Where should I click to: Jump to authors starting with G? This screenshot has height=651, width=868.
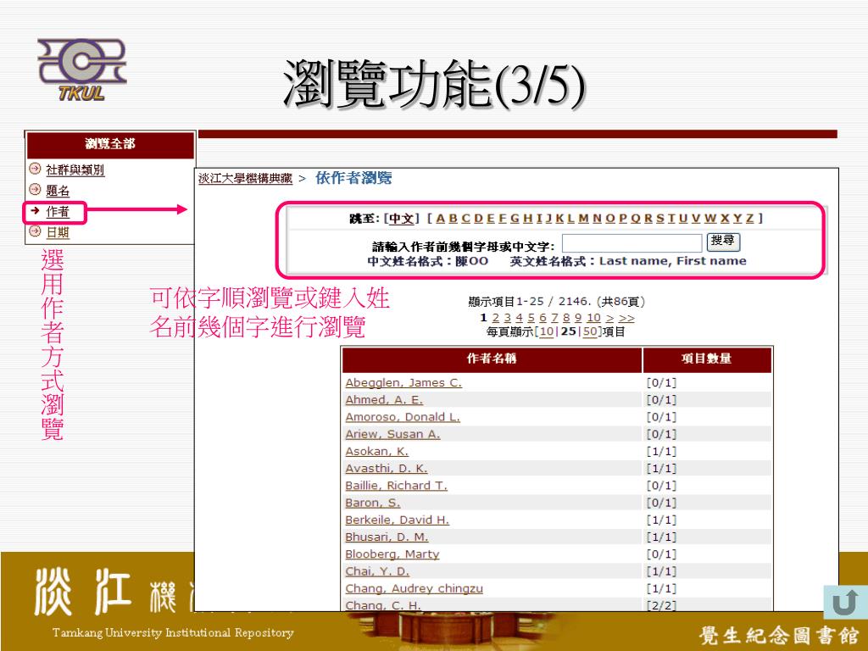[x=515, y=218]
